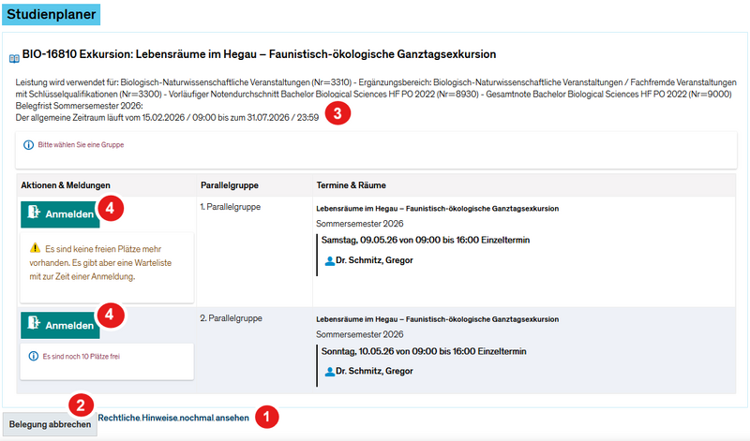Click 'Sonntag, 10.05.26 von 09:00 bis 16:00' text
Viewport: 750px width, 441px height.
[399, 351]
